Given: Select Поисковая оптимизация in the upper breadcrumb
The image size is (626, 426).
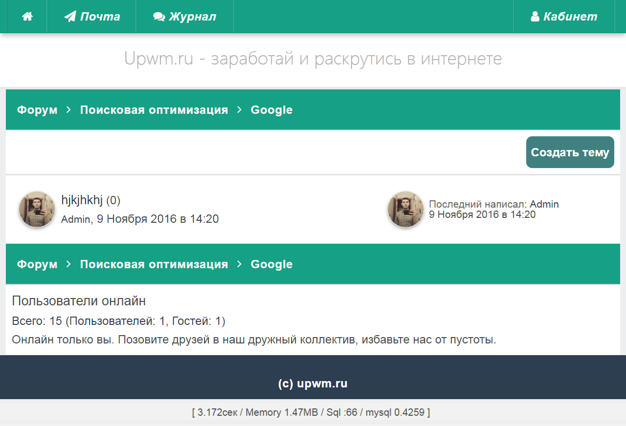Looking at the screenshot, I should coord(154,110).
